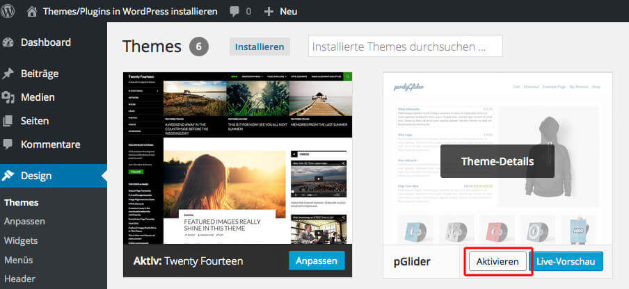Click the Dashboard gauge icon

click(x=8, y=43)
